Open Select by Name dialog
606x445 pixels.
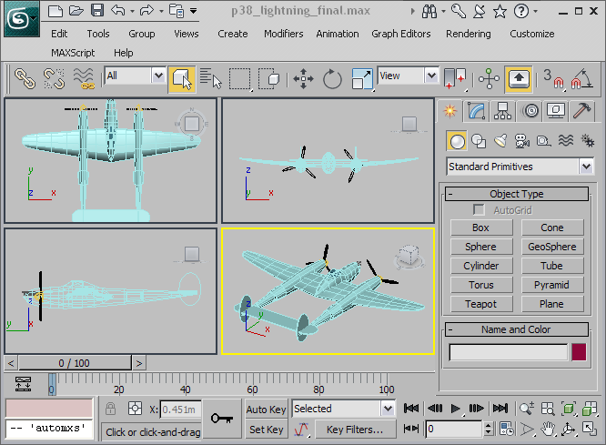point(210,79)
